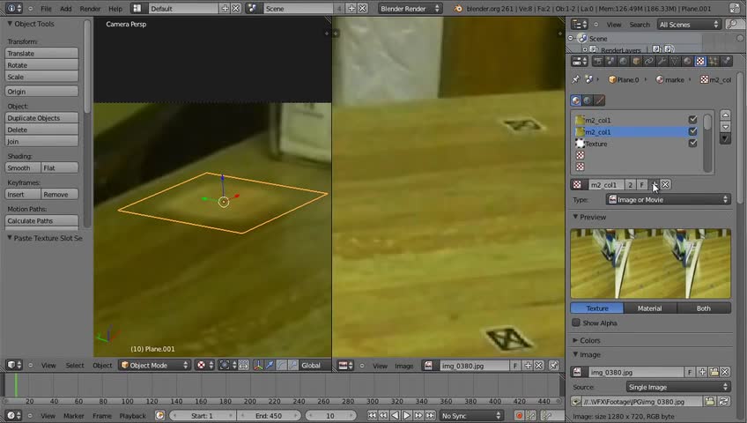Screen dimensions: 747x423
Task: Show brush textures context icon
Action: point(599,100)
